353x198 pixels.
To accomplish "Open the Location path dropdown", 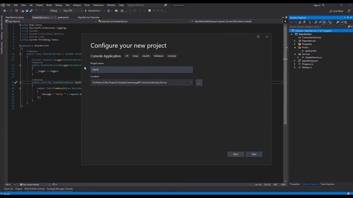I will pos(191,82).
